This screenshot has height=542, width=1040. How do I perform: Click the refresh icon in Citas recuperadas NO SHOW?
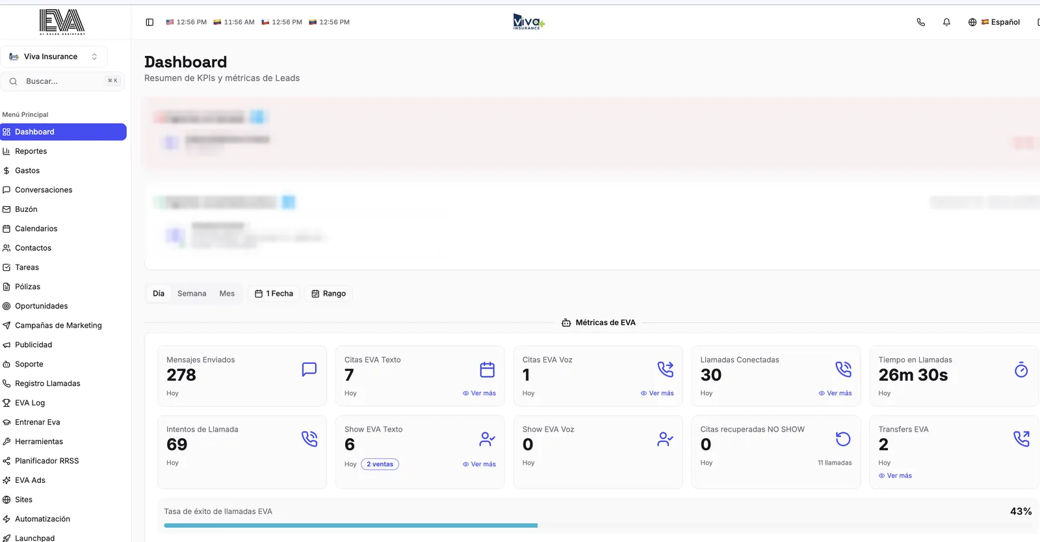pos(843,439)
